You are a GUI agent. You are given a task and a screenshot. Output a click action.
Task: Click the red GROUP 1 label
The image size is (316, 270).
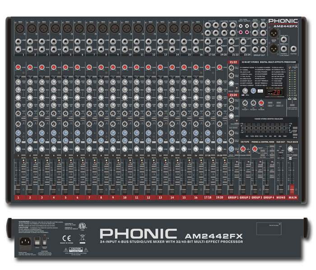pyautogui.click(x=233, y=198)
